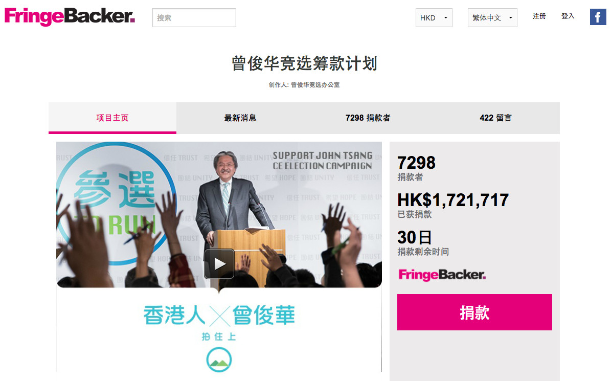Click the 登入 login link
Image resolution: width=612 pixels, height=381 pixels.
point(568,16)
